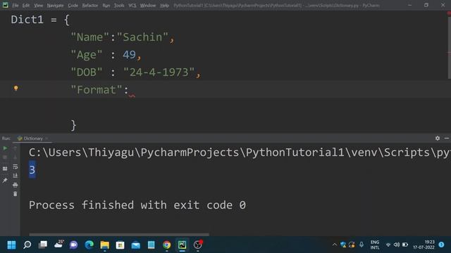Open Microsoft Store from taskbar
The height and width of the screenshot is (253, 451).
click(121, 245)
